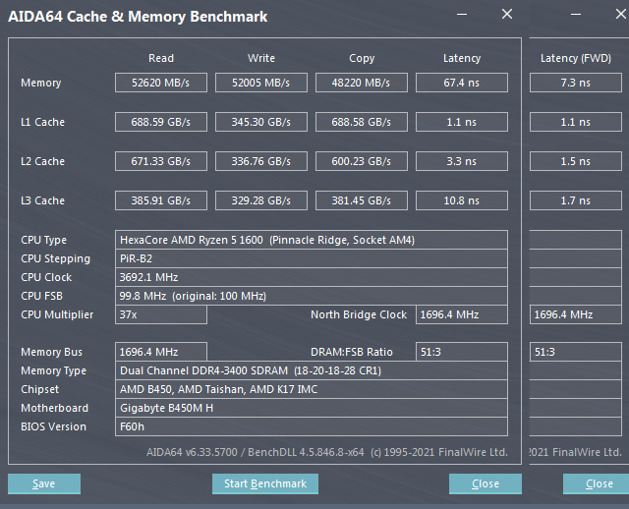The image size is (629, 509).
Task: Click the Memory Write 52005 MB/s value
Action: pos(261,83)
